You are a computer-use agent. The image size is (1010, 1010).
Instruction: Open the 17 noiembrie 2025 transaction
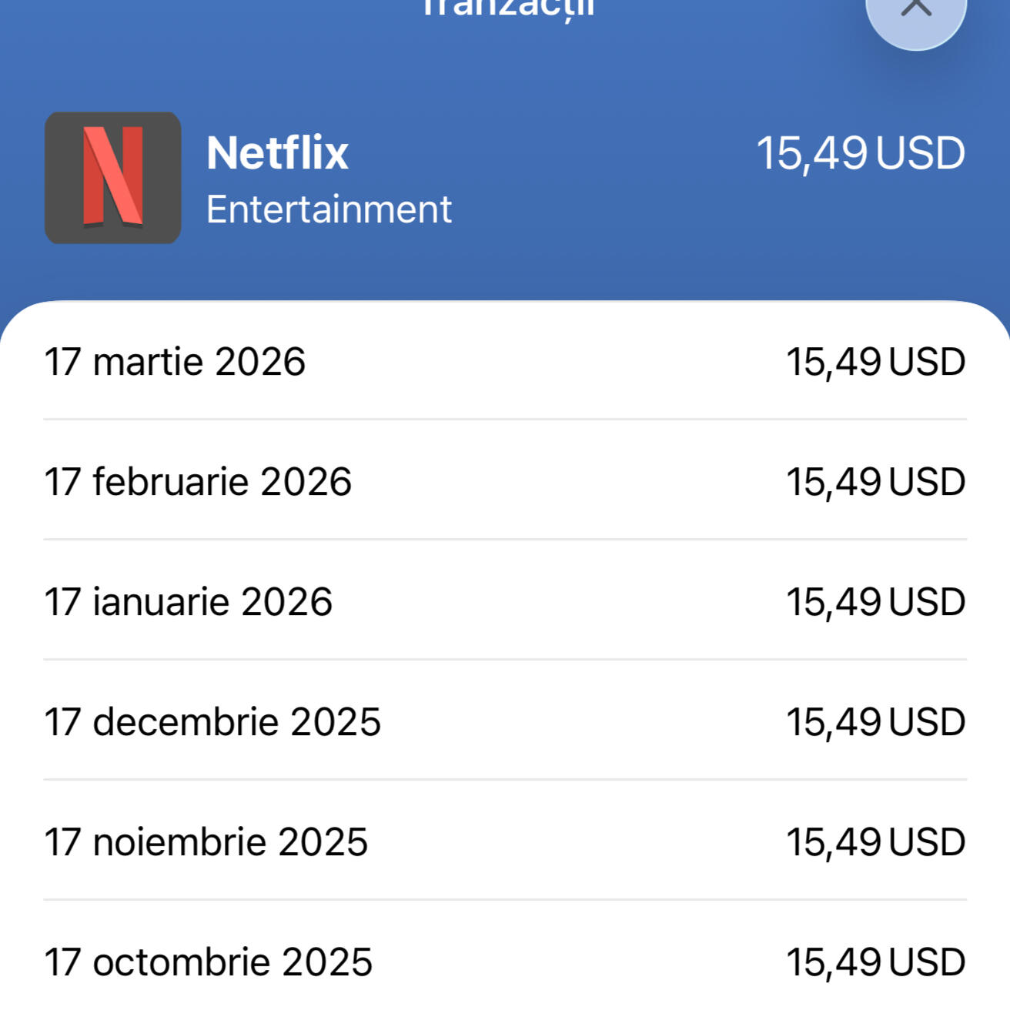click(206, 842)
